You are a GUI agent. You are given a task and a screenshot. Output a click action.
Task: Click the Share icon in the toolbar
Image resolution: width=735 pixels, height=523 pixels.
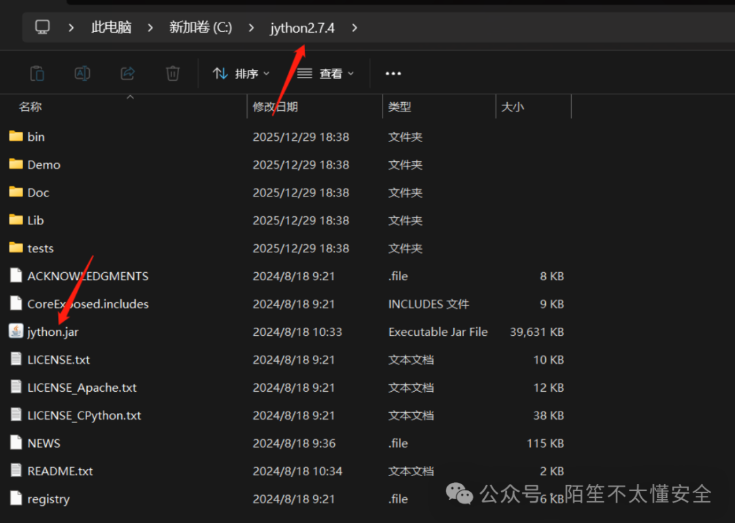click(x=127, y=73)
